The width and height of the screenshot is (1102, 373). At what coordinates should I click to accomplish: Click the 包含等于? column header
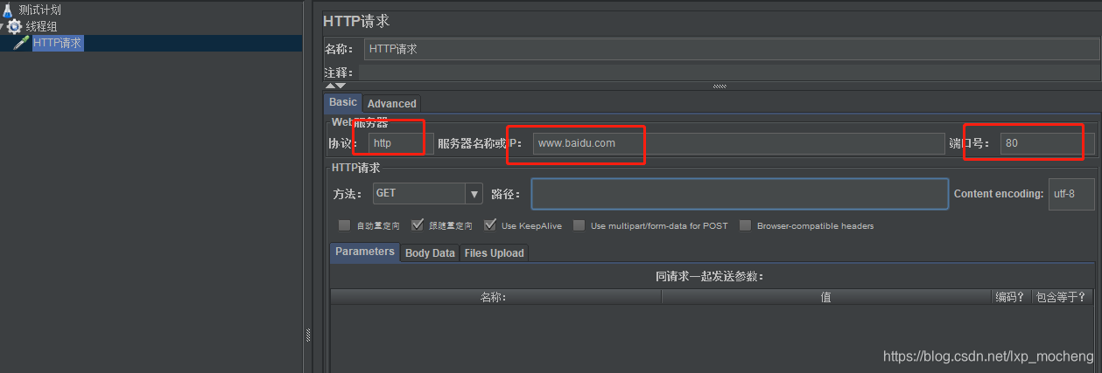point(1062,297)
